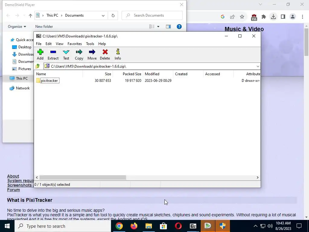Viewport: 309px width, 232px height.
Task: Click the volume icon in system tray
Action: click(x=270, y=226)
